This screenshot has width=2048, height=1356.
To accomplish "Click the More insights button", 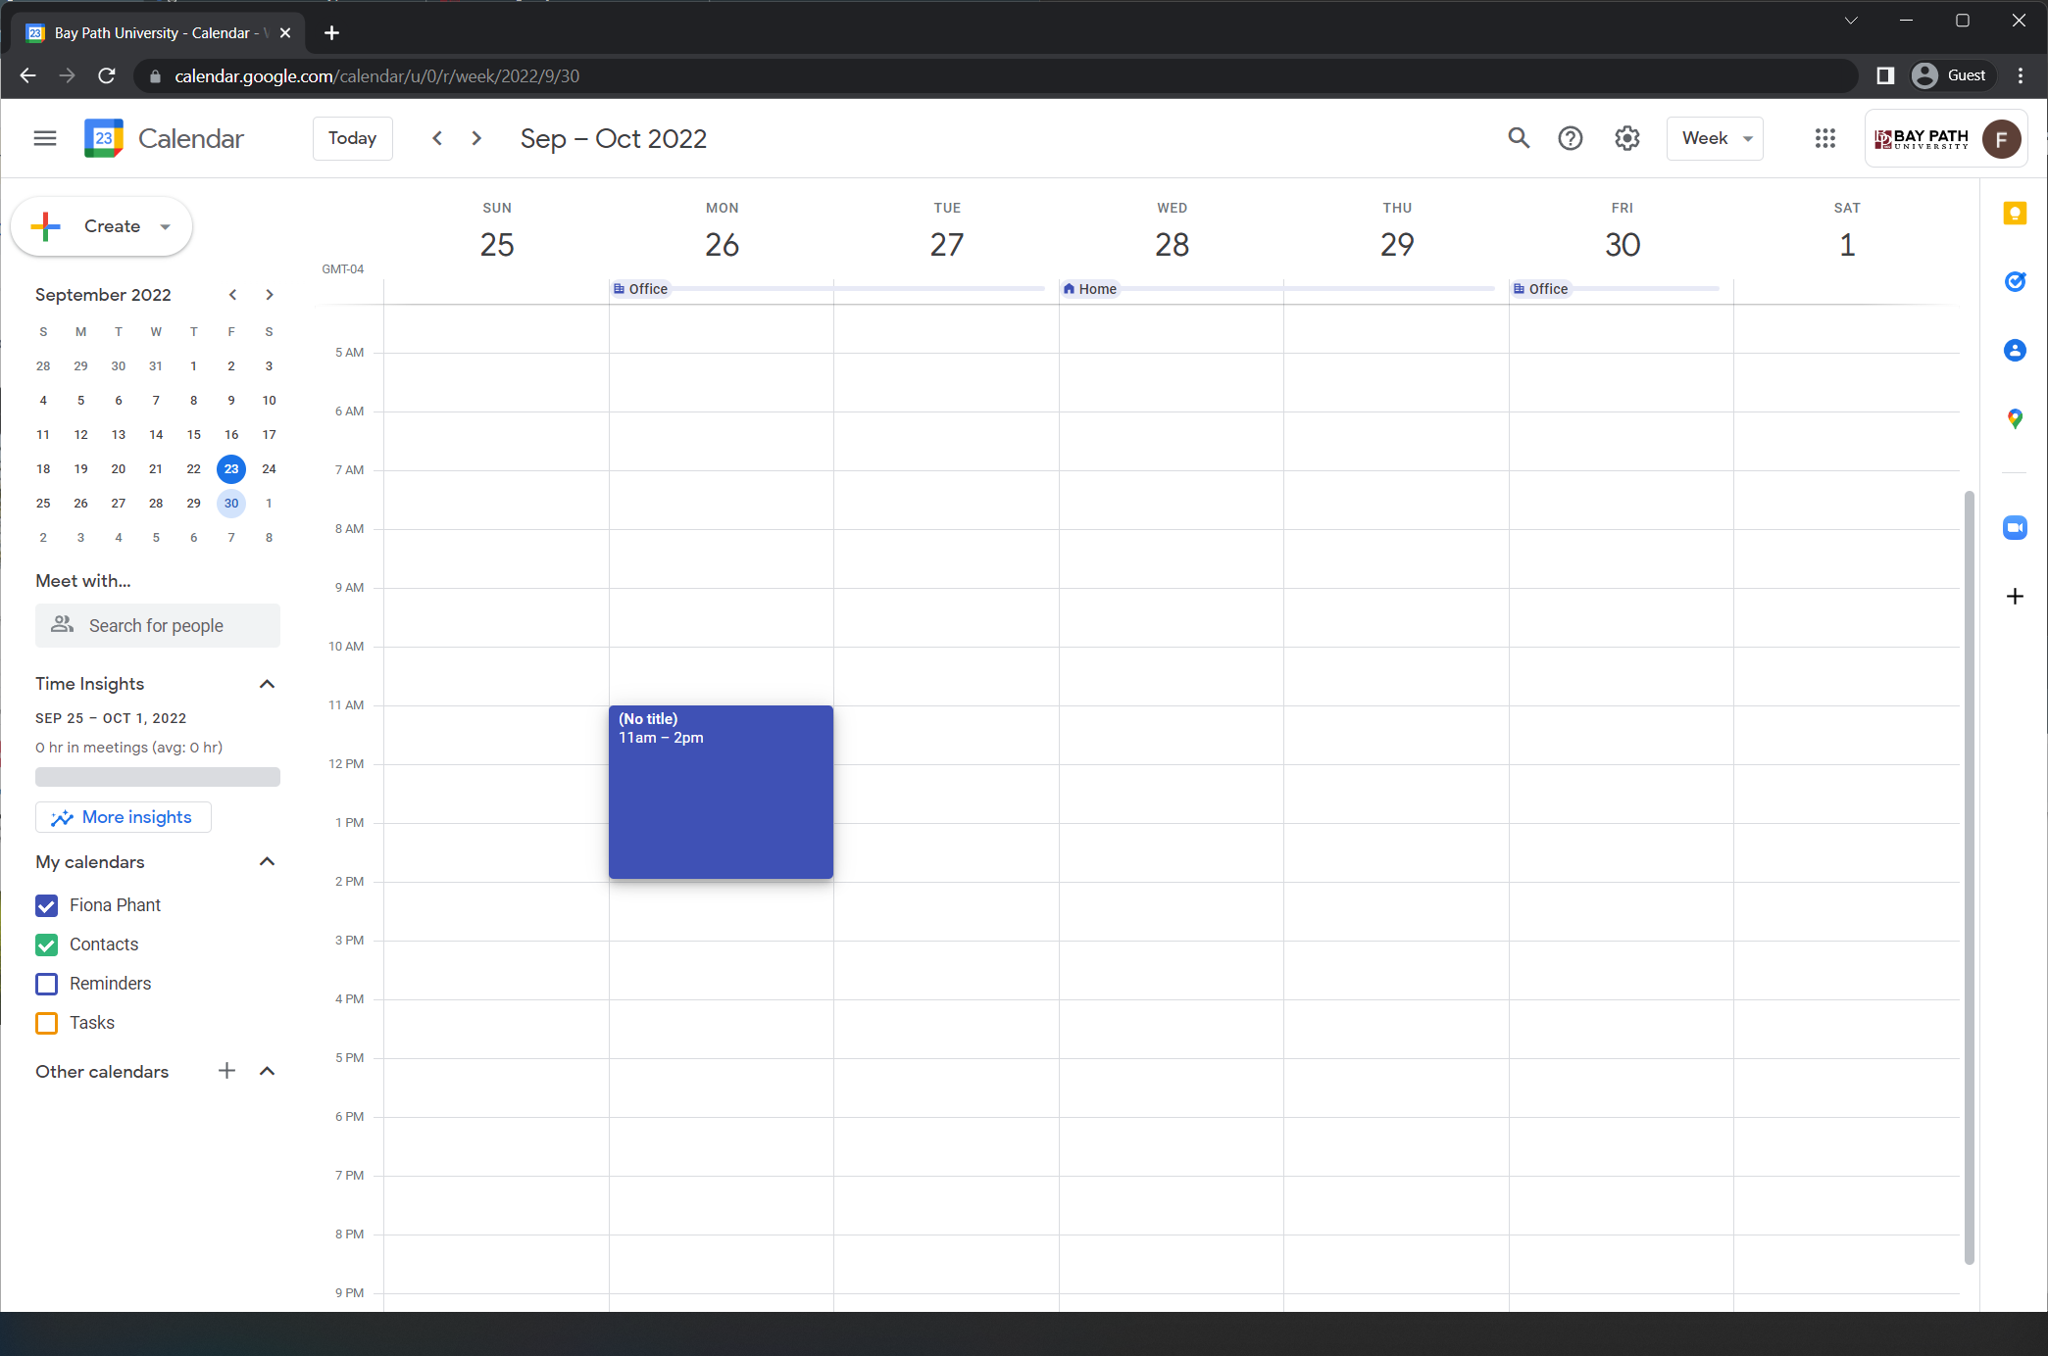I will click(124, 817).
